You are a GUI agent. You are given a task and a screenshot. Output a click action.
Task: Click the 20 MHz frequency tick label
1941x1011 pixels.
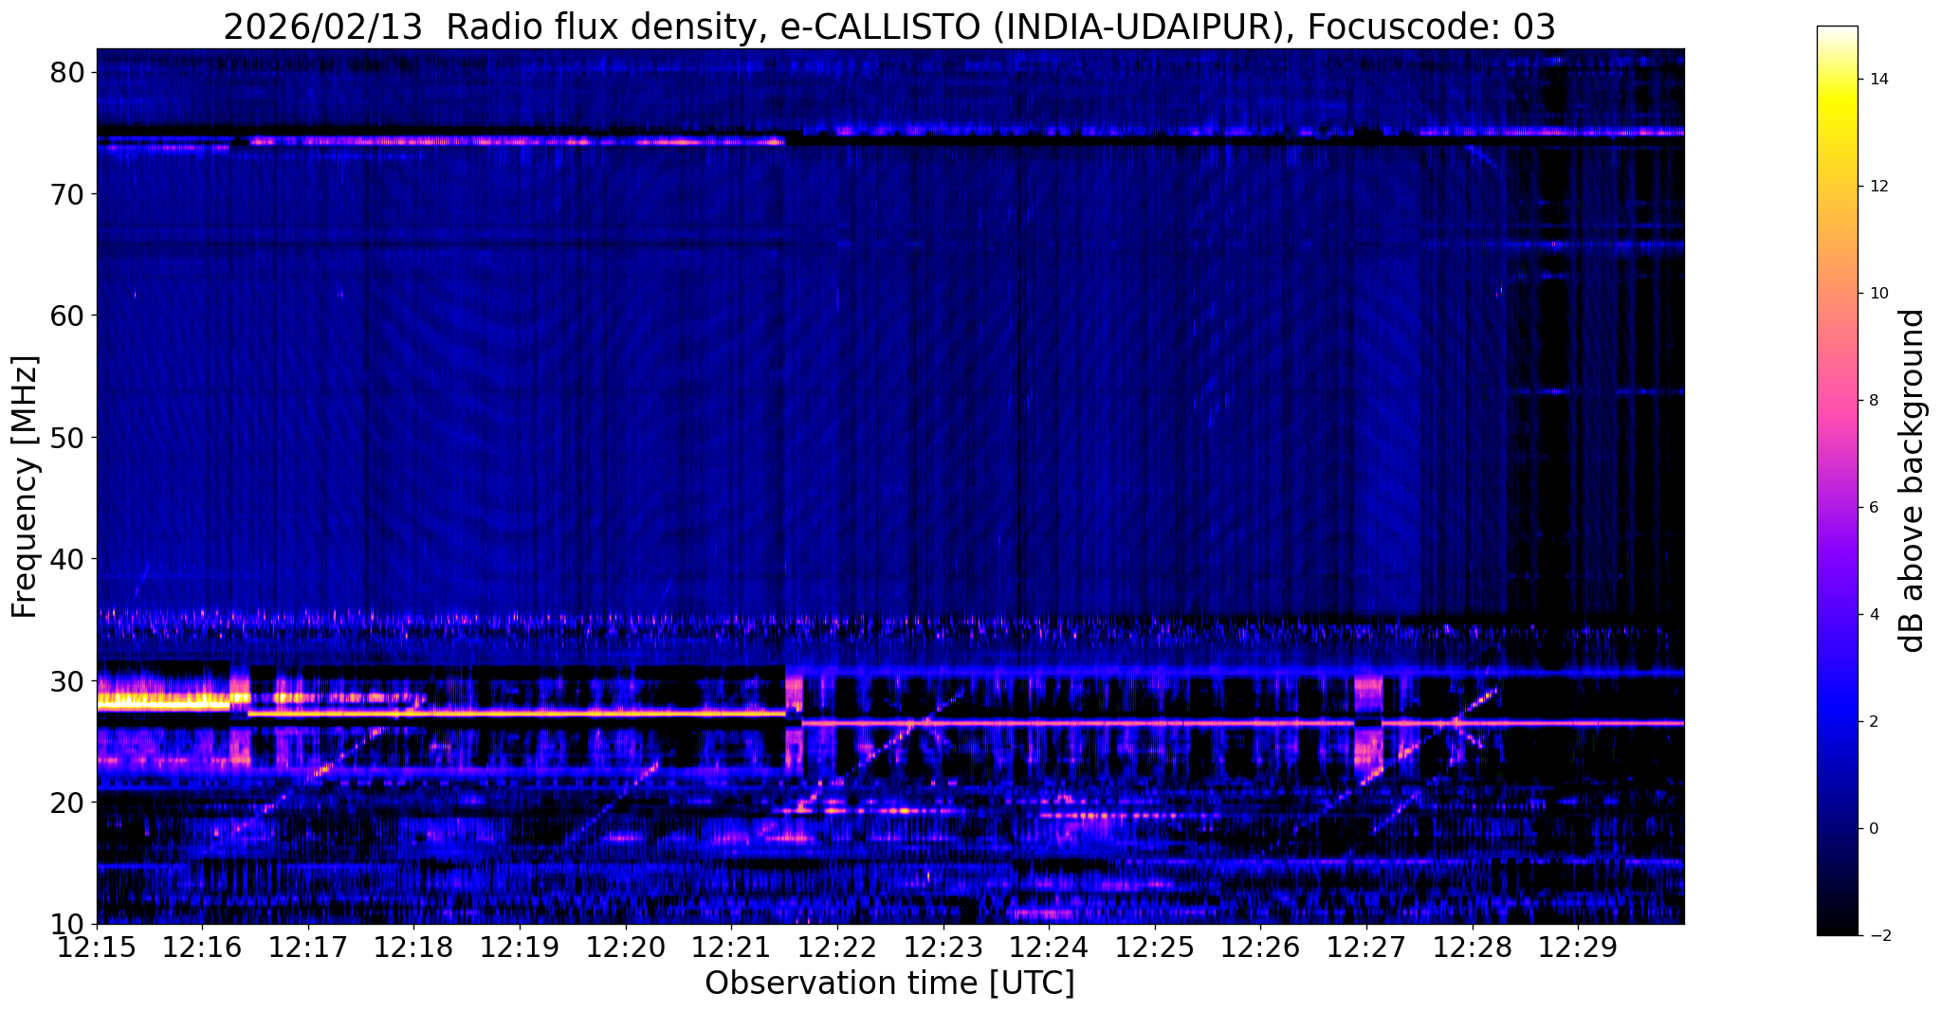coord(69,803)
